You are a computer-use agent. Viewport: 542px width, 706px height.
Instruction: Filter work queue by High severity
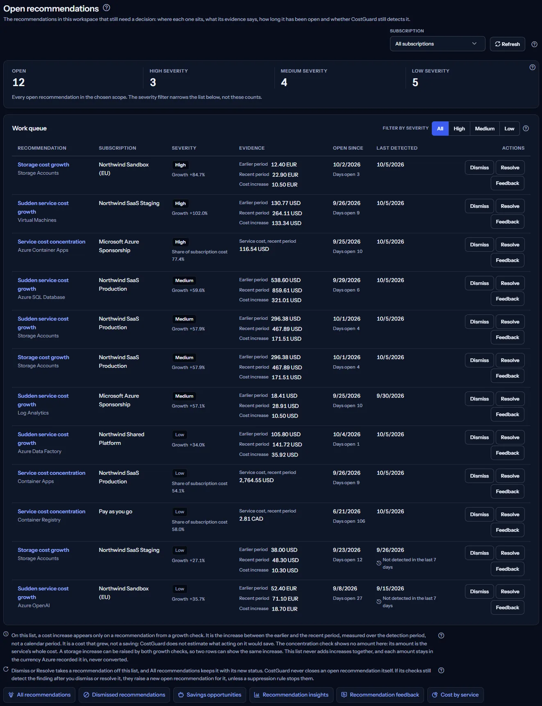click(459, 129)
